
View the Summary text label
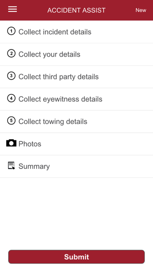click(34, 166)
